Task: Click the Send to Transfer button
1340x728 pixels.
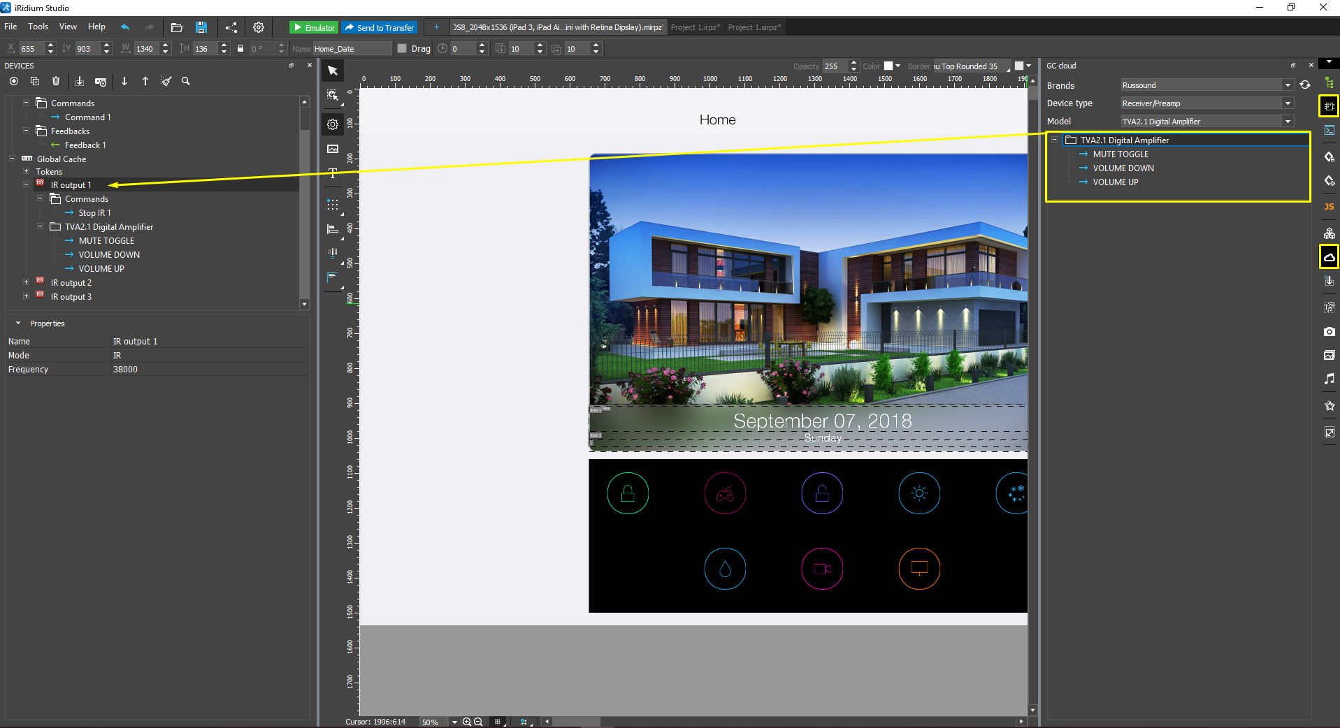Action: point(380,27)
